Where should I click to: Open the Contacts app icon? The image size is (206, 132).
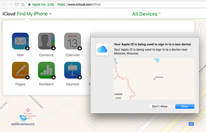tap(46, 41)
